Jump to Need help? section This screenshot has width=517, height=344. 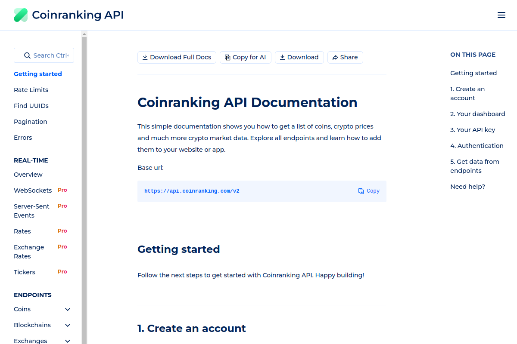[467, 187]
